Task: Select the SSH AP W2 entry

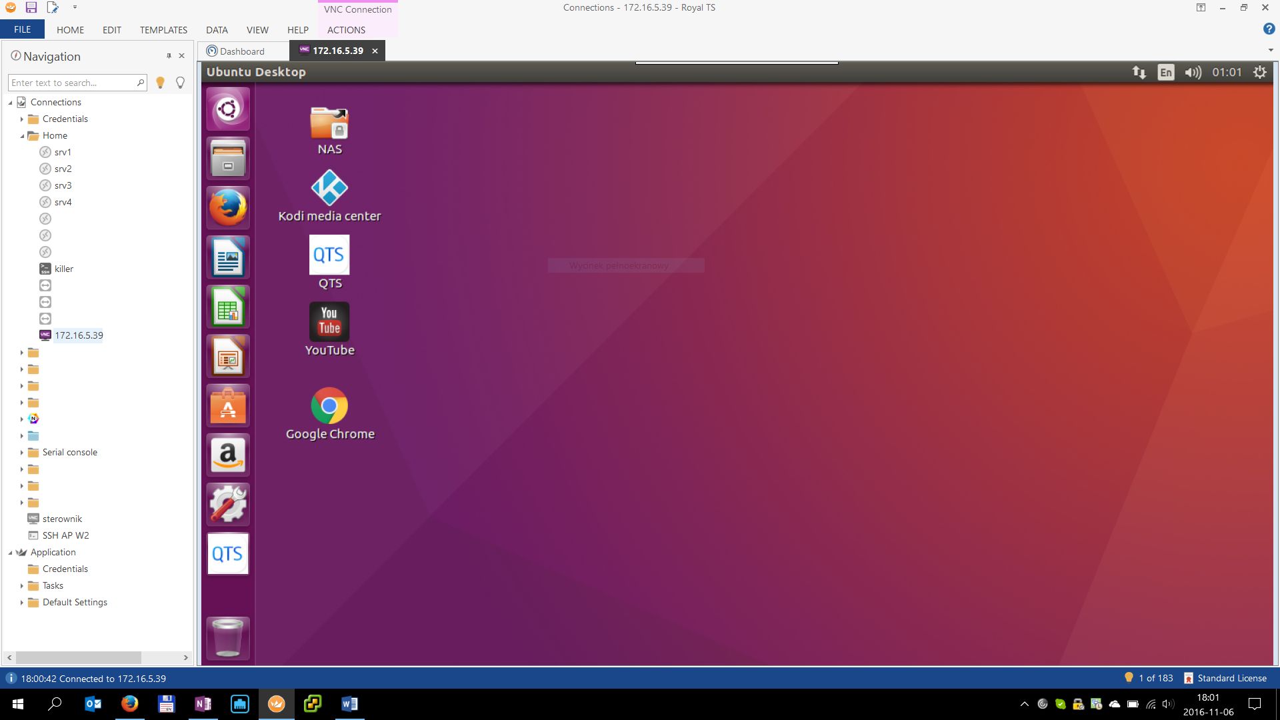Action: 65,535
